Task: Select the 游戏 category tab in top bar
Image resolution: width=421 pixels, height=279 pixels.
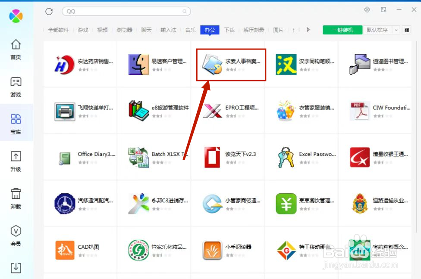Action: [83, 30]
